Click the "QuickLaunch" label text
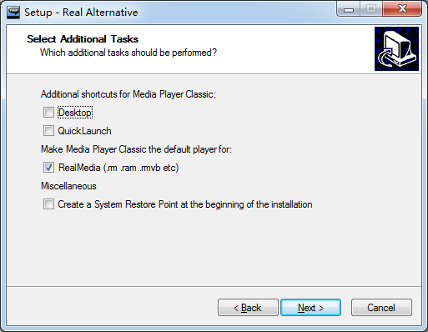Image resolution: width=428 pixels, height=332 pixels. [84, 131]
